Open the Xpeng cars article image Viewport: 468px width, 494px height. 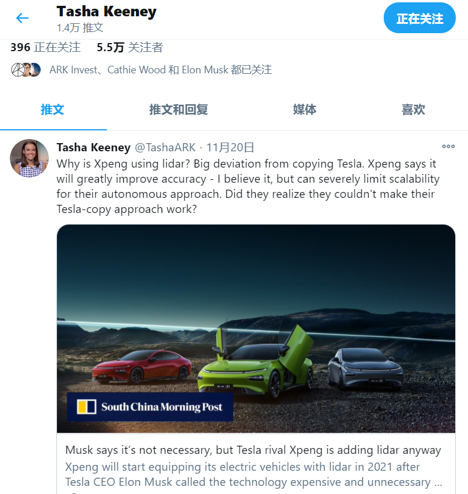256,329
